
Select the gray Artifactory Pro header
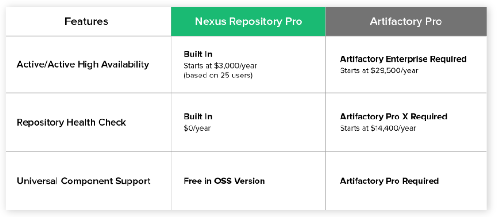(406, 21)
